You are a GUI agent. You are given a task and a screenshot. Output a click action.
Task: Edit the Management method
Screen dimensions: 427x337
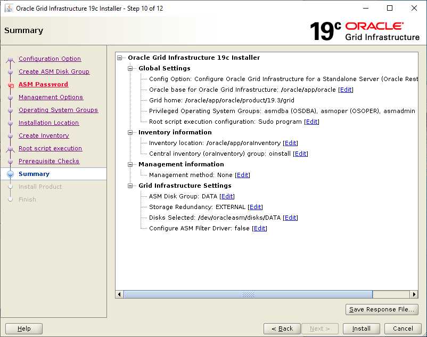tap(243, 175)
